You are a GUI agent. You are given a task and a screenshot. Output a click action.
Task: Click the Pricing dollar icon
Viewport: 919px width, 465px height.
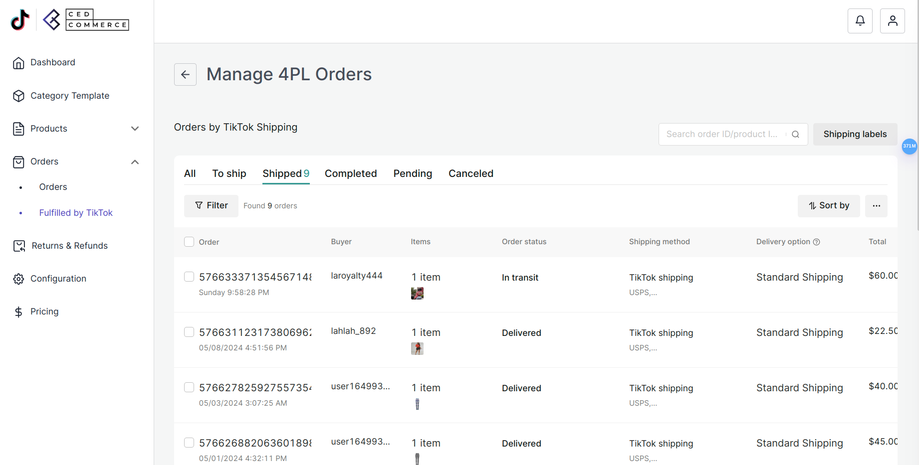coord(18,312)
